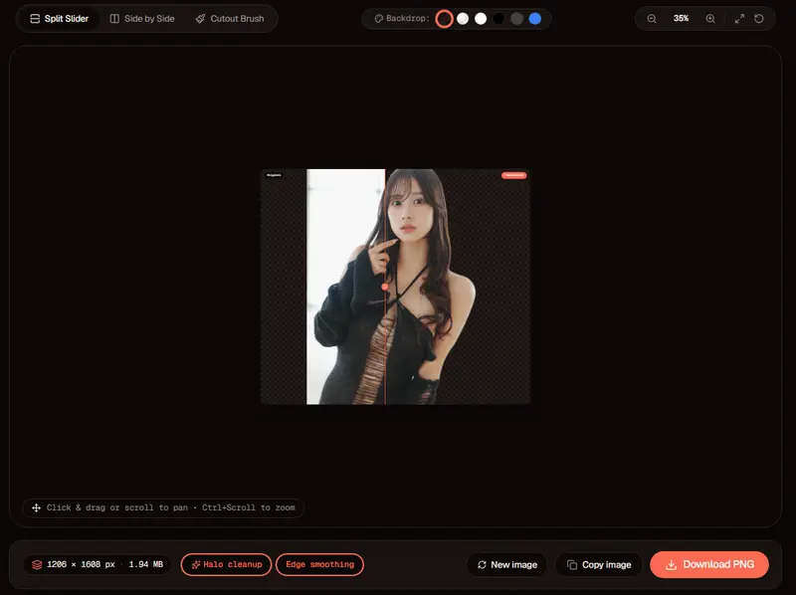
Task: Select the orange-ringed transparent backdrop swatch
Action: pos(444,19)
